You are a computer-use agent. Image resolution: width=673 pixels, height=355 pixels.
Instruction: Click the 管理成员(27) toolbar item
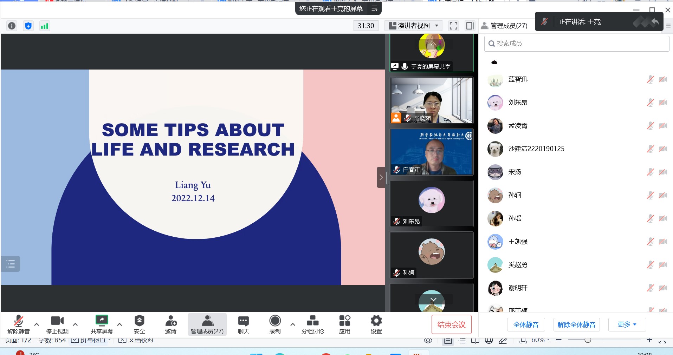[207, 324]
